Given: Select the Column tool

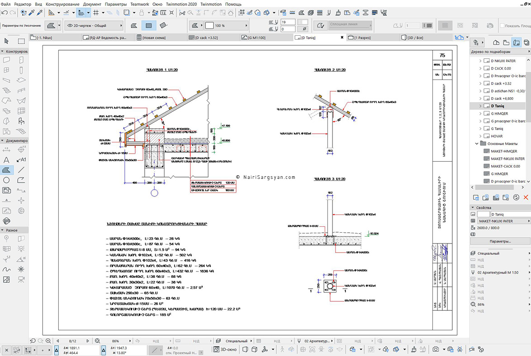Looking at the screenshot, I should coord(21,70).
